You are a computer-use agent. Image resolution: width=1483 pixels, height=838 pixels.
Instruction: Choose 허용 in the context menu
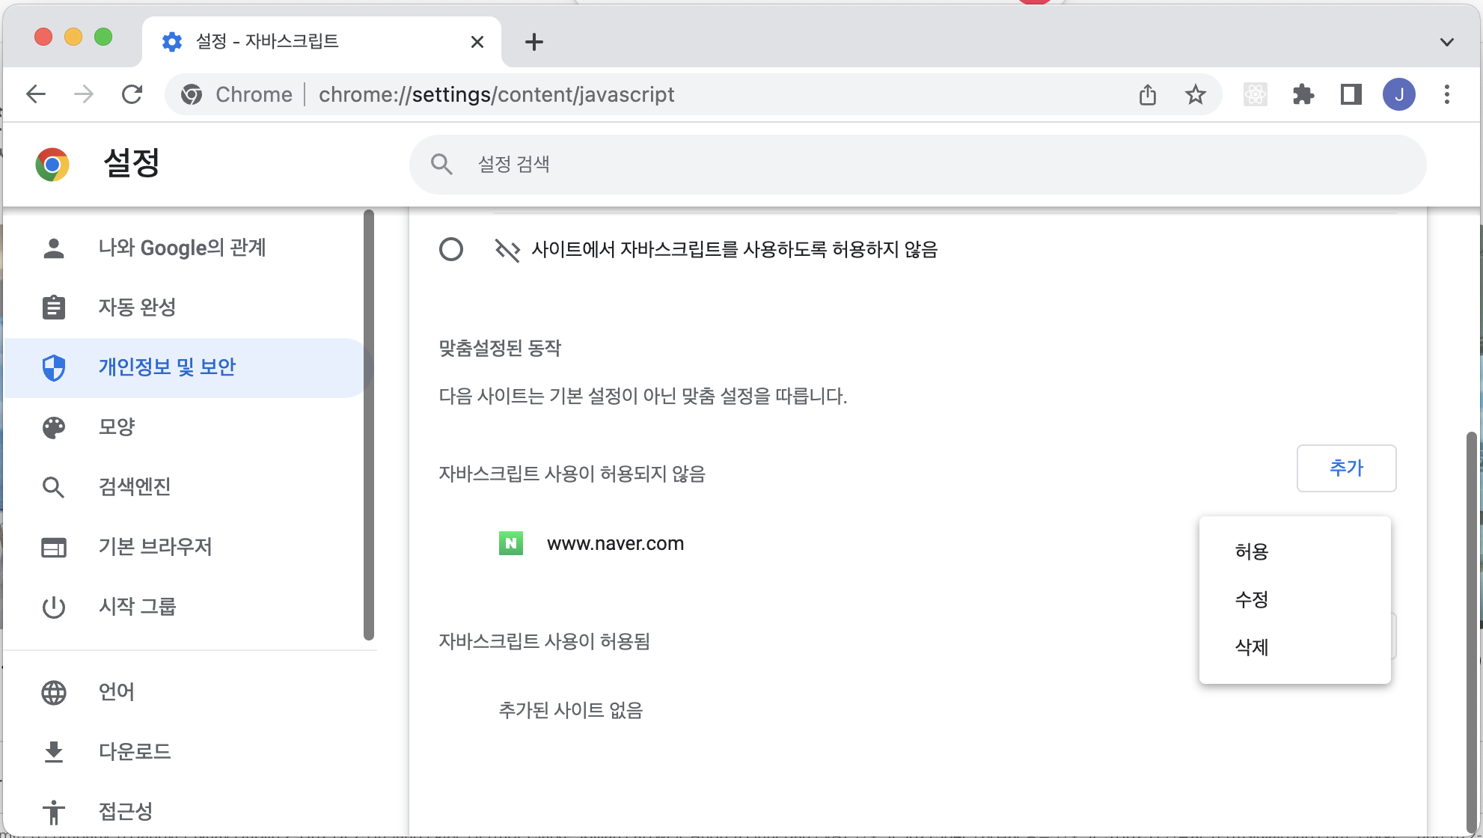(x=1252, y=551)
